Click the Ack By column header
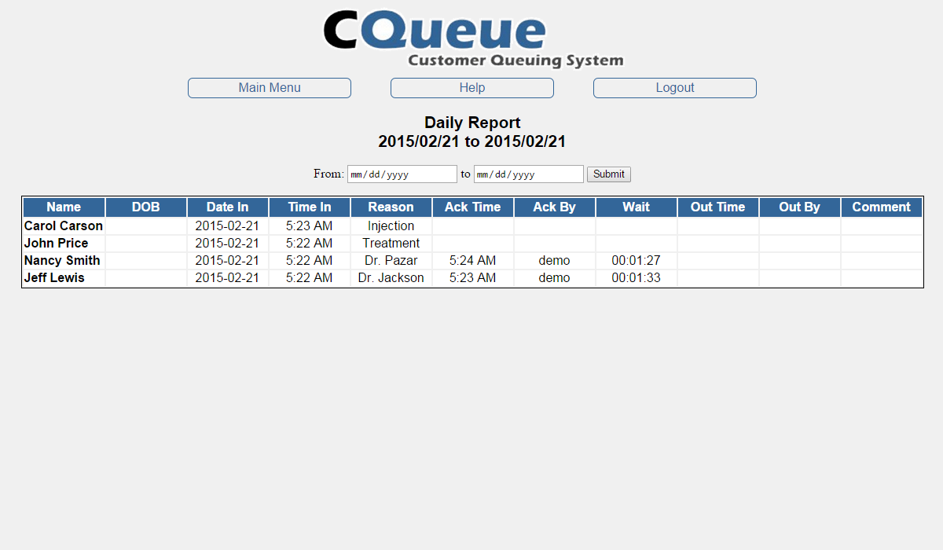943x550 pixels. [x=554, y=207]
